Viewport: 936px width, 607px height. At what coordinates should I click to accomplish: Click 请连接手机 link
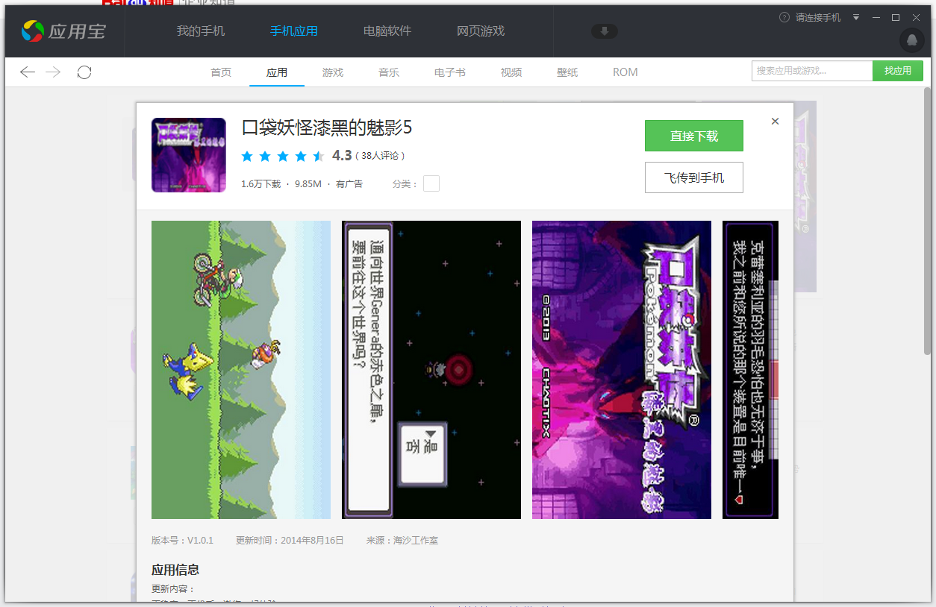pyautogui.click(x=818, y=17)
